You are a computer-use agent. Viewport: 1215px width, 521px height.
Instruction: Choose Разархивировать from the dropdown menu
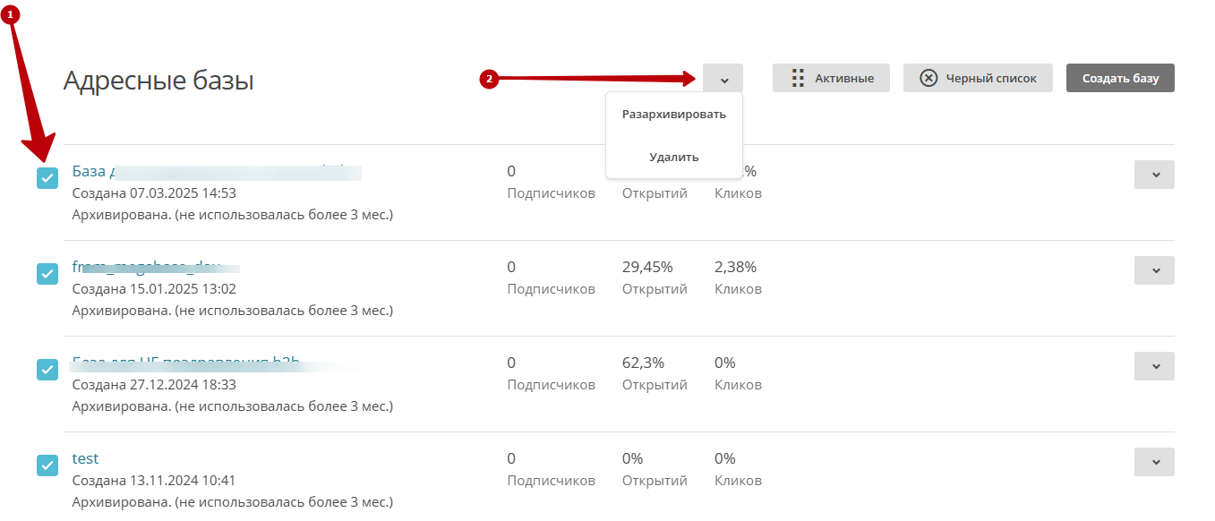click(674, 115)
